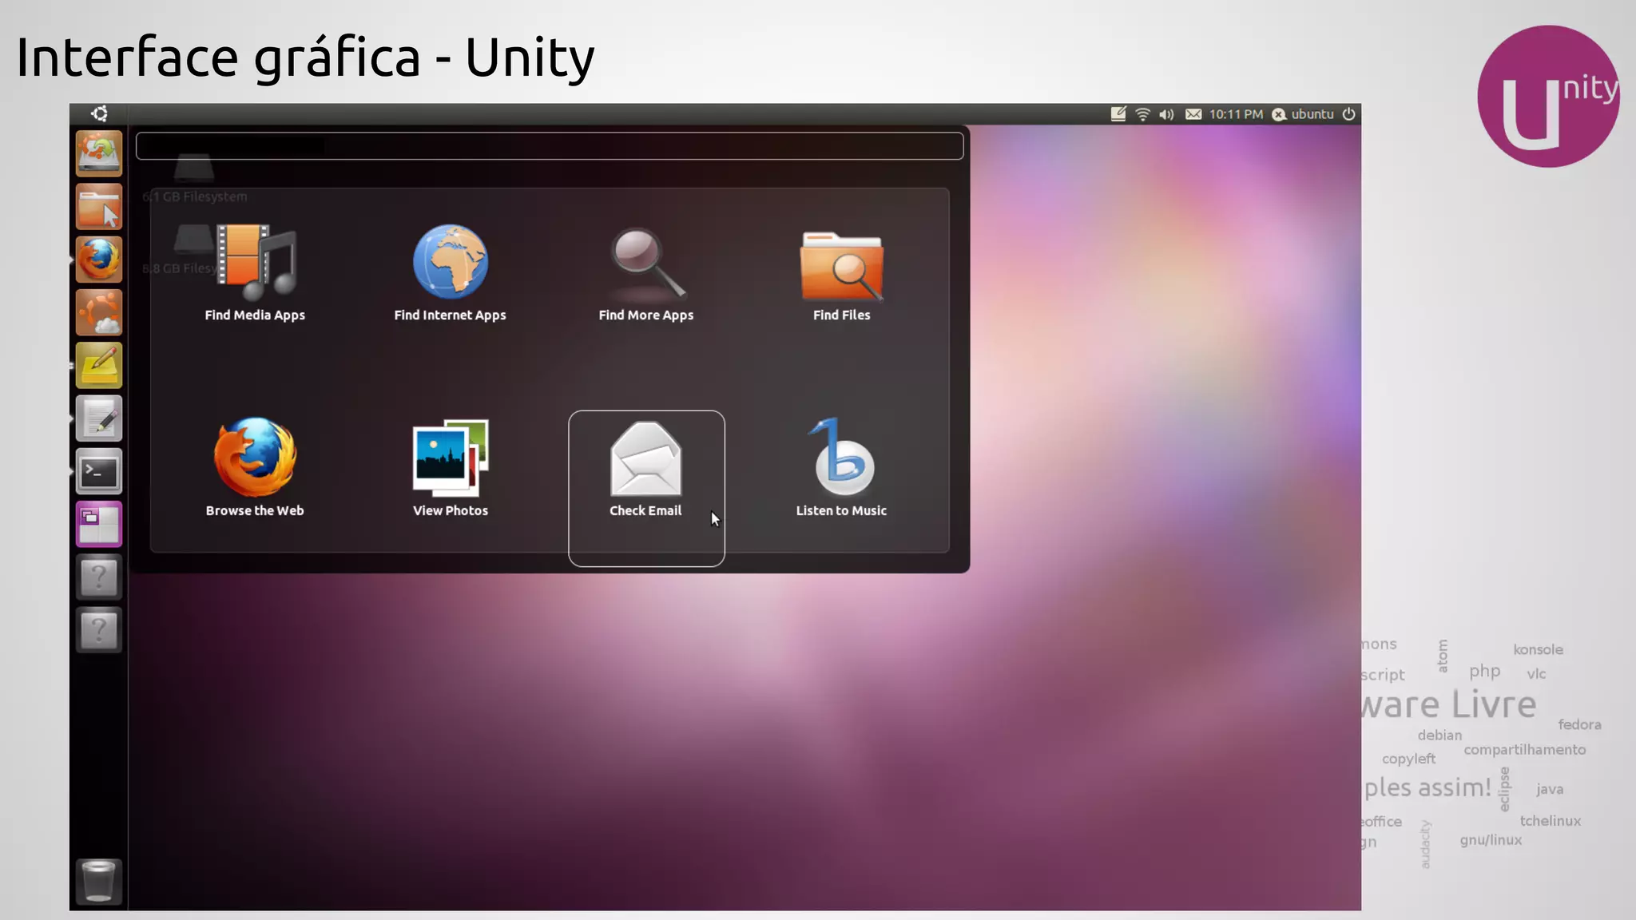The width and height of the screenshot is (1636, 920).
Task: Open the Wi-Fi network indicator
Action: pos(1142,114)
